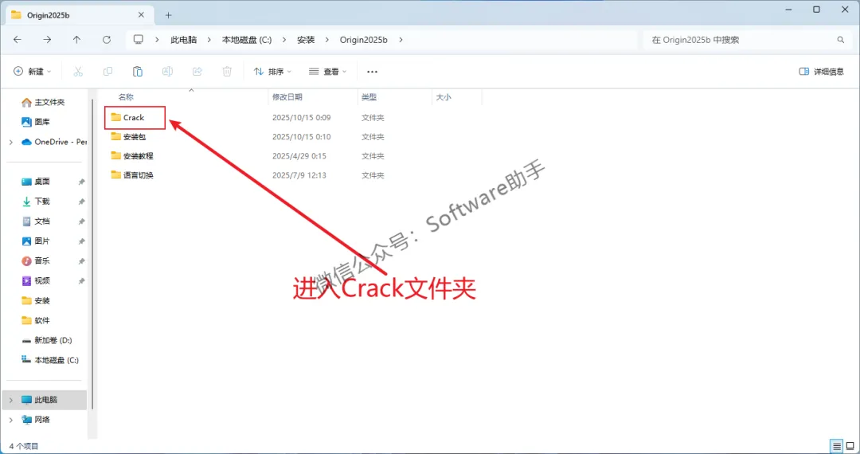The width and height of the screenshot is (860, 454).
Task: Go back using the back arrow
Action: [x=18, y=40]
